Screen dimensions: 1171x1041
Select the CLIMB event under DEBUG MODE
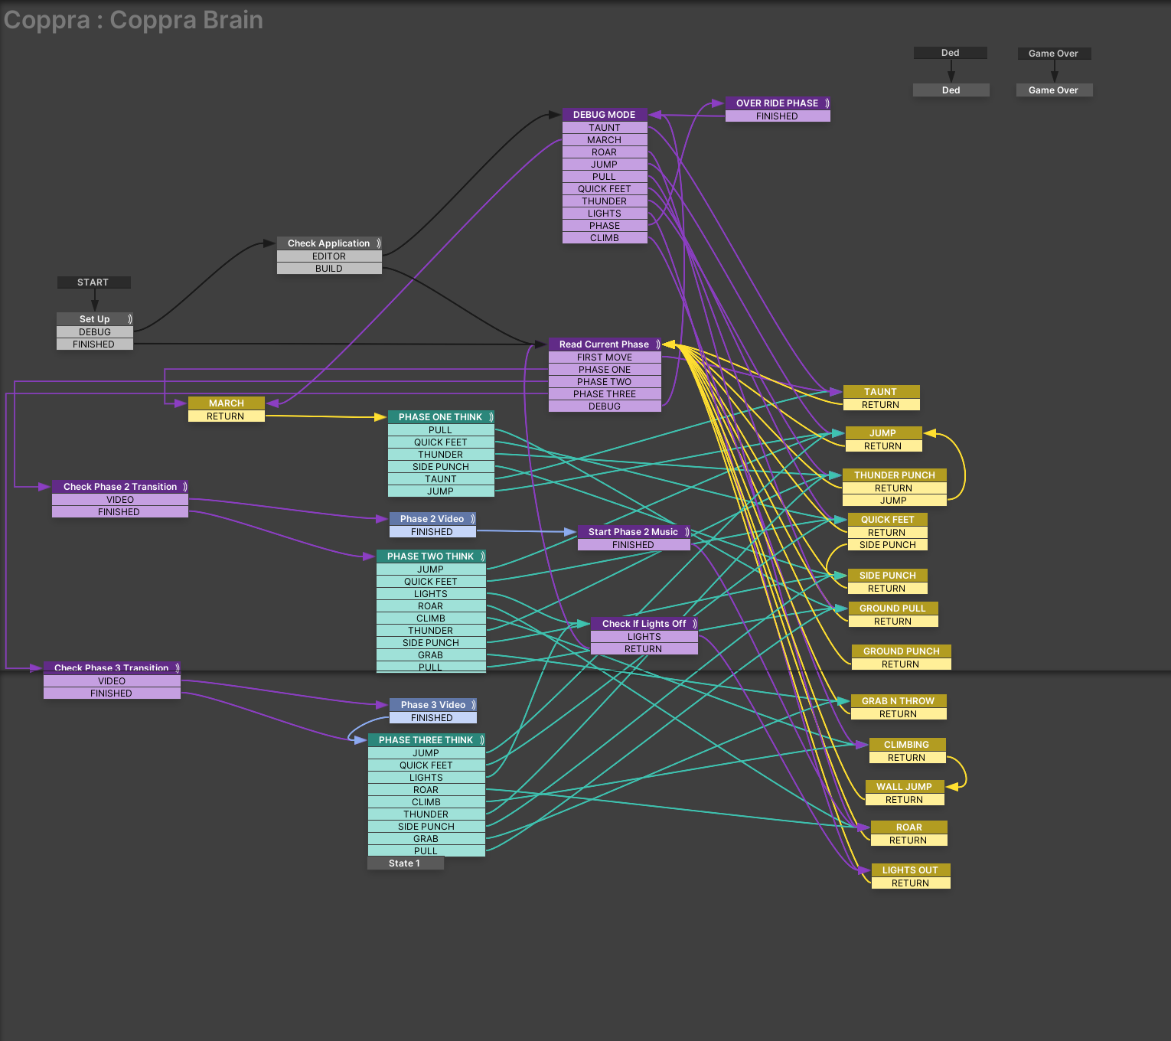pyautogui.click(x=604, y=238)
